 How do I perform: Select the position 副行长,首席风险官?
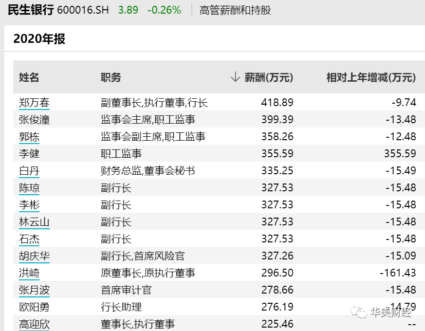tap(143, 256)
